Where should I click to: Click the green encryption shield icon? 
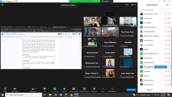point(2,5)
